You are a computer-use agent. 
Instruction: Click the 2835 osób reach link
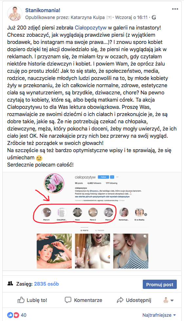point(46,284)
